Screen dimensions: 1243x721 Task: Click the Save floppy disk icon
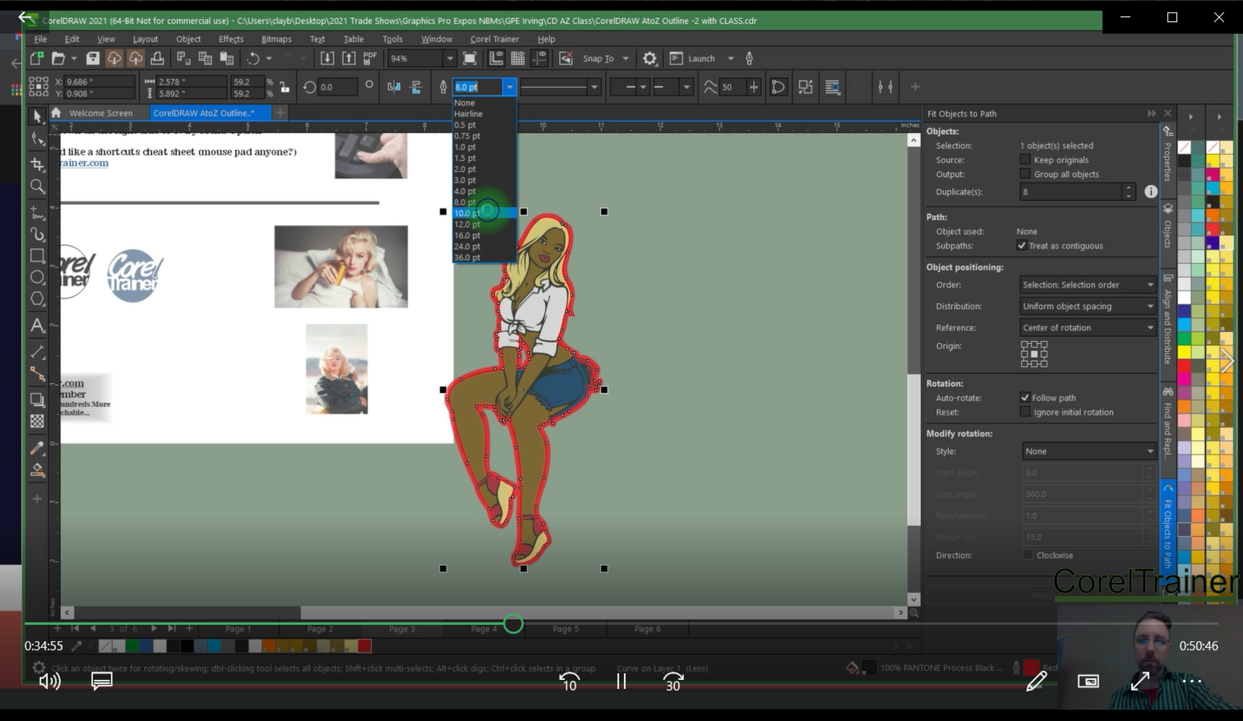92,58
